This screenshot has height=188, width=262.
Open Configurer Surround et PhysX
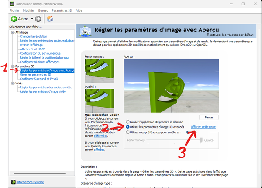pyautogui.click(x=39, y=79)
